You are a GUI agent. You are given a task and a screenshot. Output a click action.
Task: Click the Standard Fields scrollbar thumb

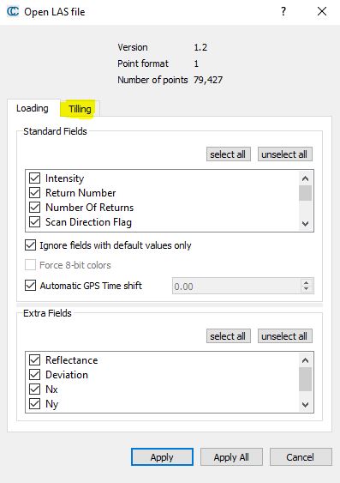(305, 193)
